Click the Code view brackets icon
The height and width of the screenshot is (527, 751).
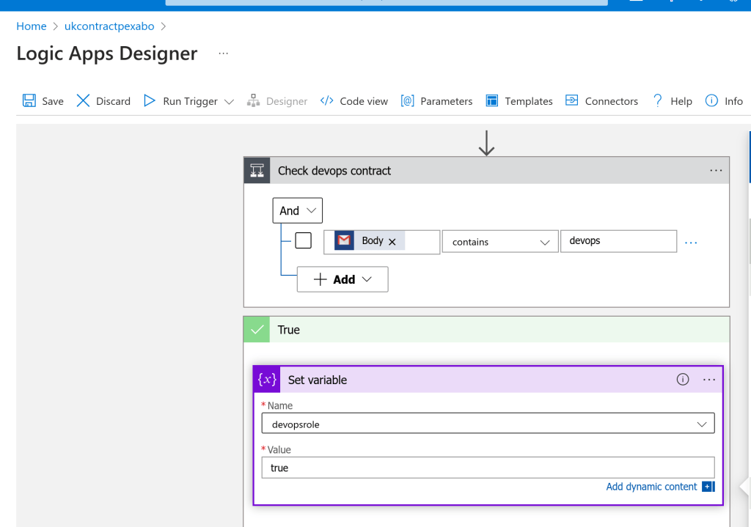[326, 100]
